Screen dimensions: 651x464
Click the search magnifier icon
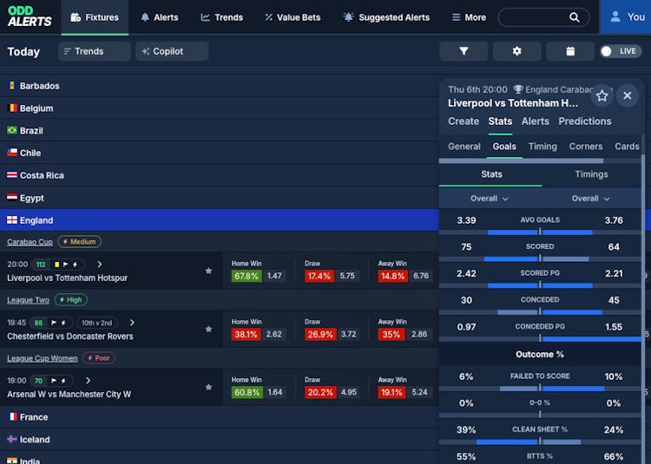point(575,17)
